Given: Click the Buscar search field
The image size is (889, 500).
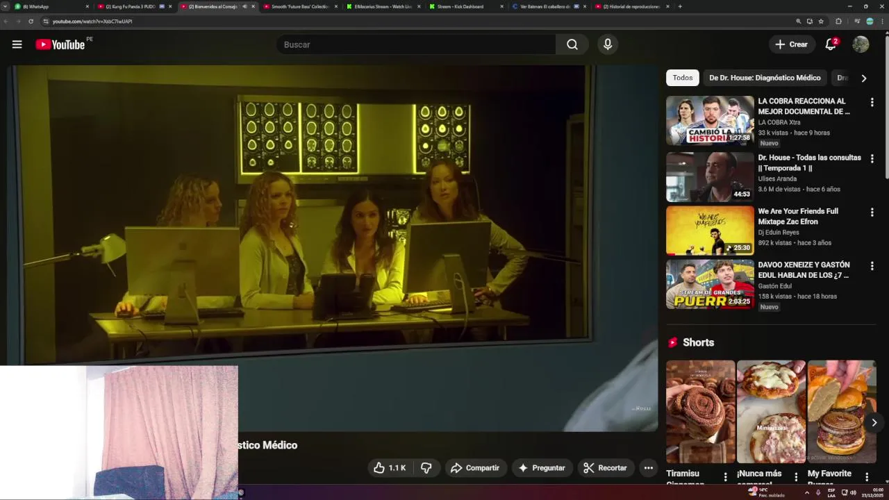Looking at the screenshot, I should point(415,44).
